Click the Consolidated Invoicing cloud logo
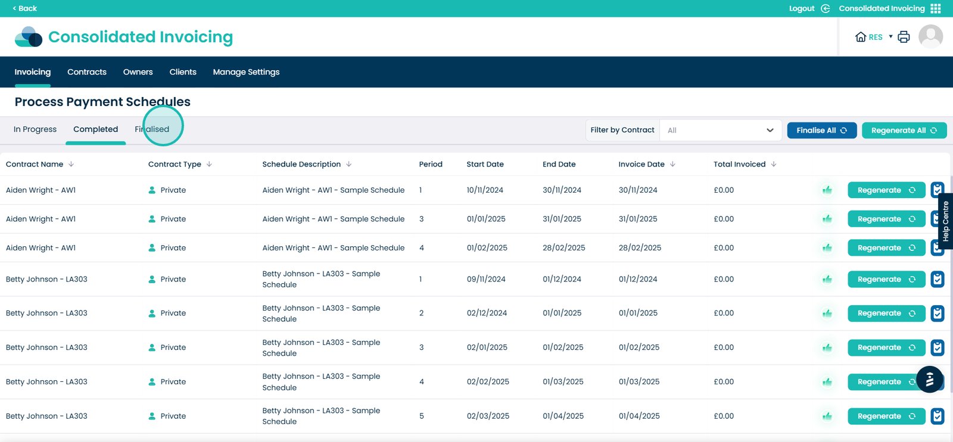The width and height of the screenshot is (953, 442). pyautogui.click(x=29, y=37)
